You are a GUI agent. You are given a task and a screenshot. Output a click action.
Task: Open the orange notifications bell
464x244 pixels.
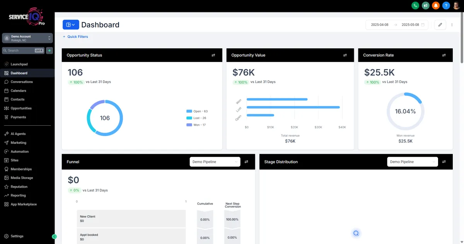point(436,5)
